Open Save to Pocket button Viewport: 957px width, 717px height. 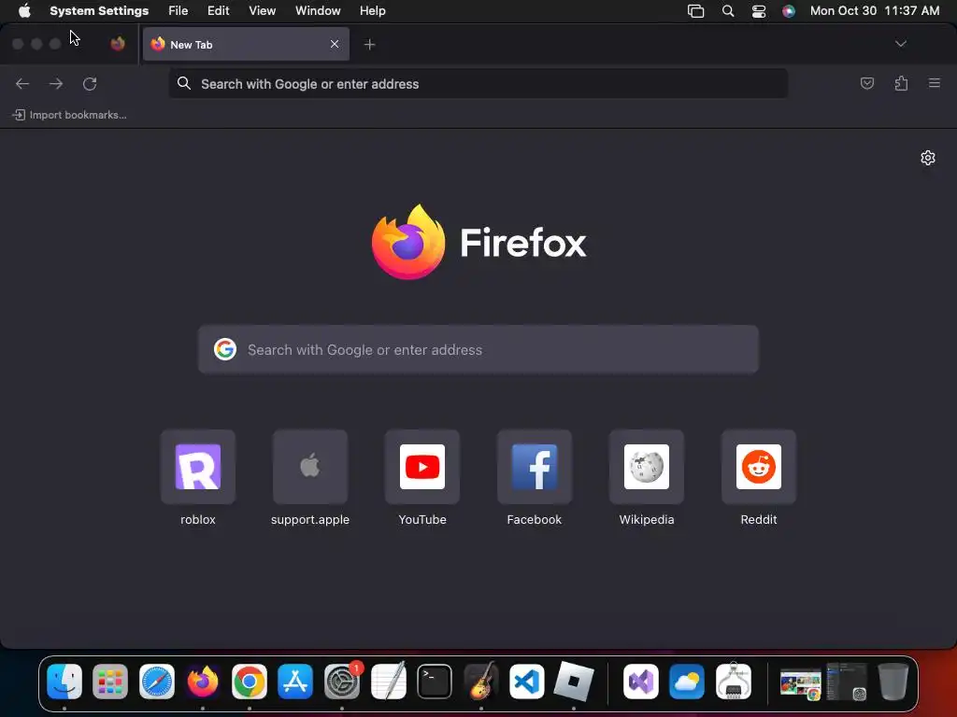[x=866, y=83]
